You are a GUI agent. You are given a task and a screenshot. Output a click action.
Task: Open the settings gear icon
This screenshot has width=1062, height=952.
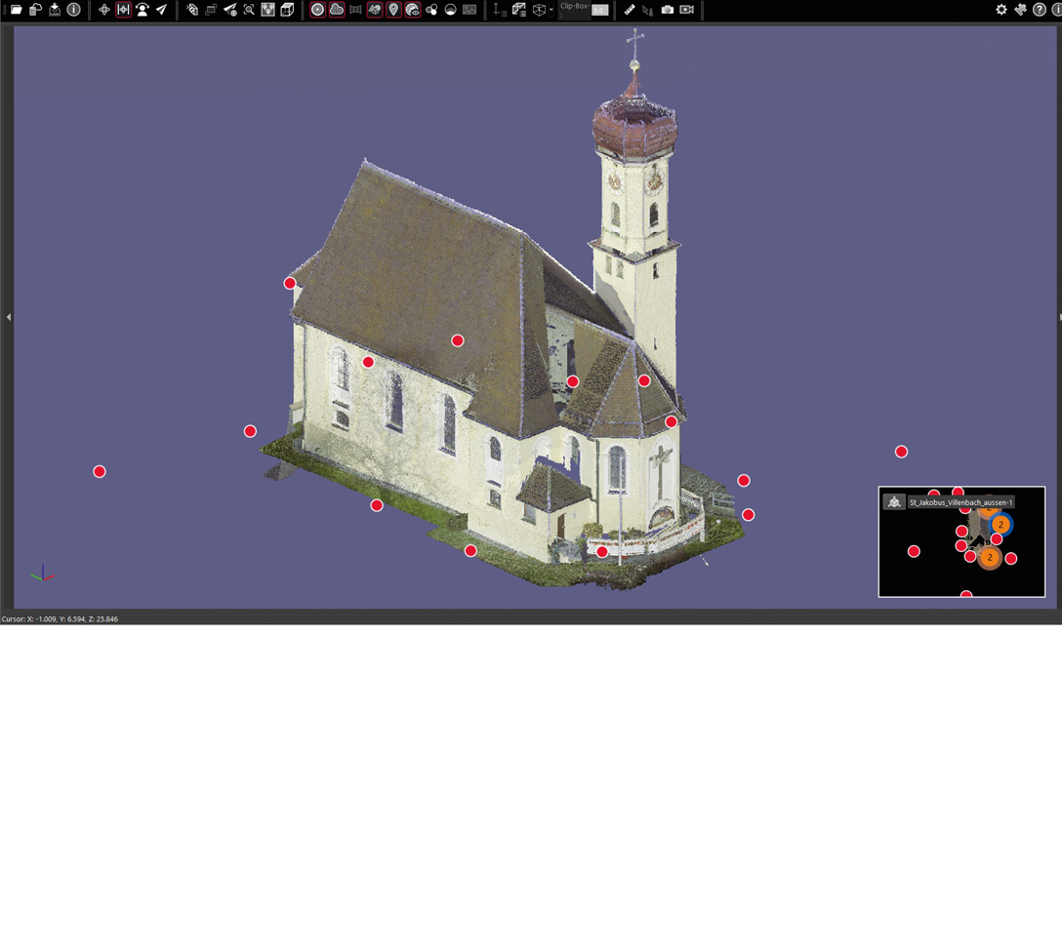click(1001, 10)
